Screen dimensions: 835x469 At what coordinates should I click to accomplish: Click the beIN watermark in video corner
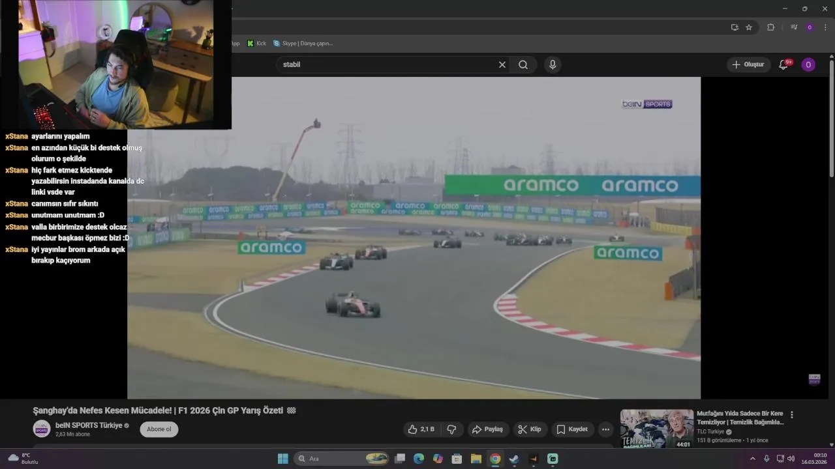click(814, 379)
